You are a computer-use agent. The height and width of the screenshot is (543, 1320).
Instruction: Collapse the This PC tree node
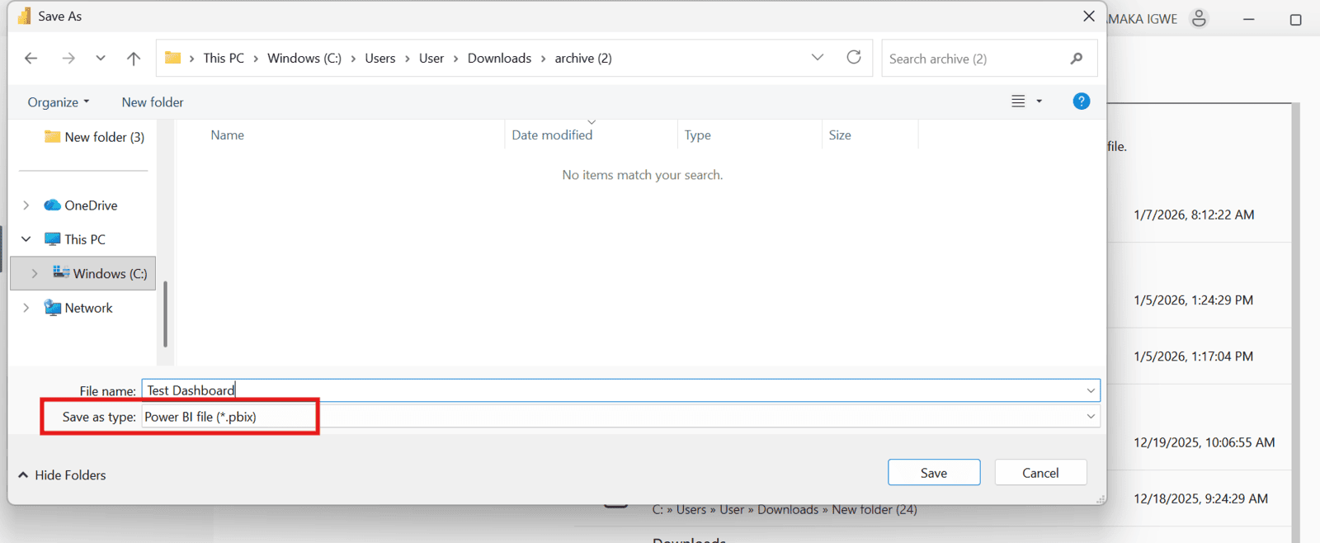[26, 239]
